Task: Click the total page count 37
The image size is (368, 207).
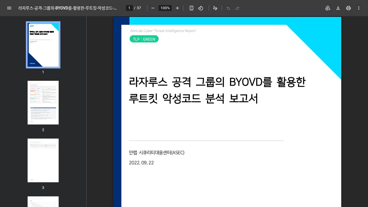Action: [139, 8]
